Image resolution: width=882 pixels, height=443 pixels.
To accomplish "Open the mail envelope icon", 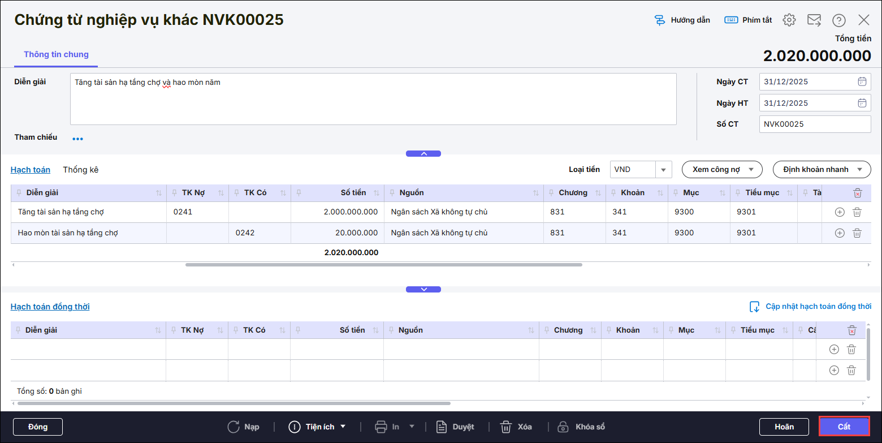I will click(x=814, y=20).
